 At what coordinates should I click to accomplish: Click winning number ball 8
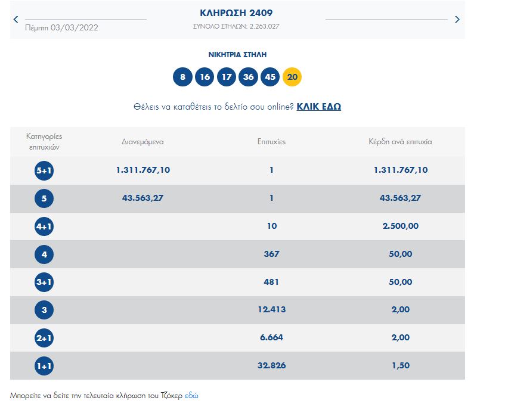click(x=182, y=77)
